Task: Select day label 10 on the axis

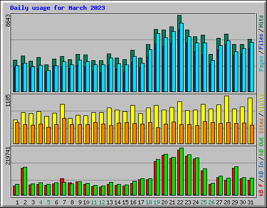Action: coord(86,202)
